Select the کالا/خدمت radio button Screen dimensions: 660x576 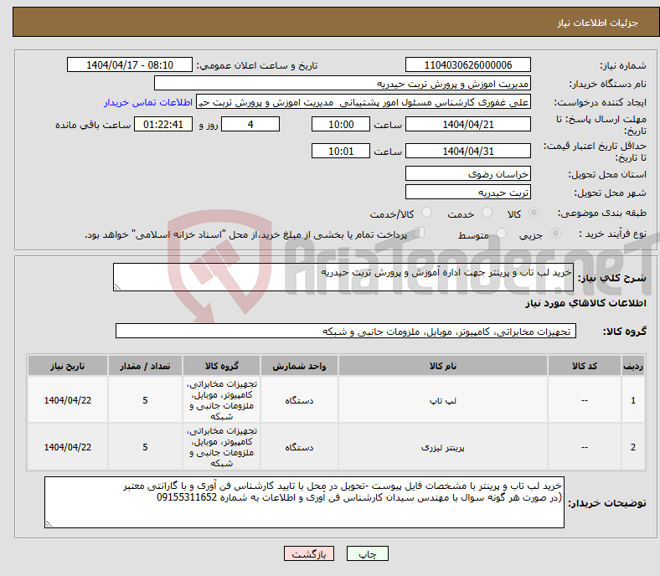pyautogui.click(x=426, y=213)
